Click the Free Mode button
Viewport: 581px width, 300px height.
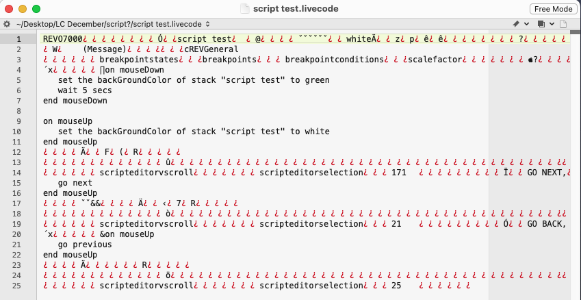coord(552,9)
